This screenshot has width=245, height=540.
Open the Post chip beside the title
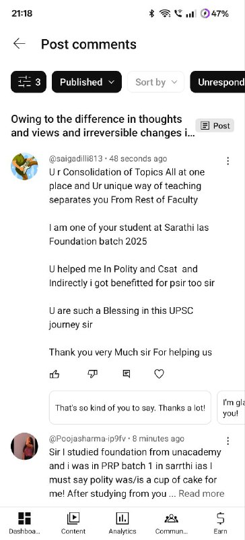point(215,126)
